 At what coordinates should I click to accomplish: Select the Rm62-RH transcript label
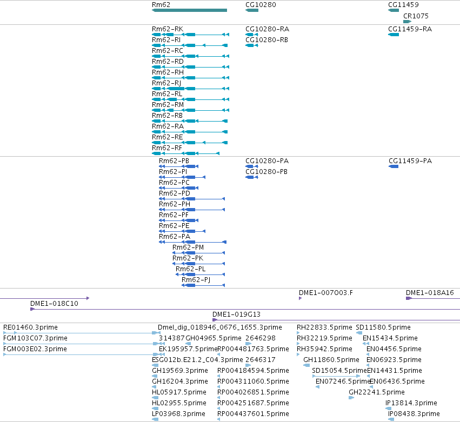(x=168, y=72)
